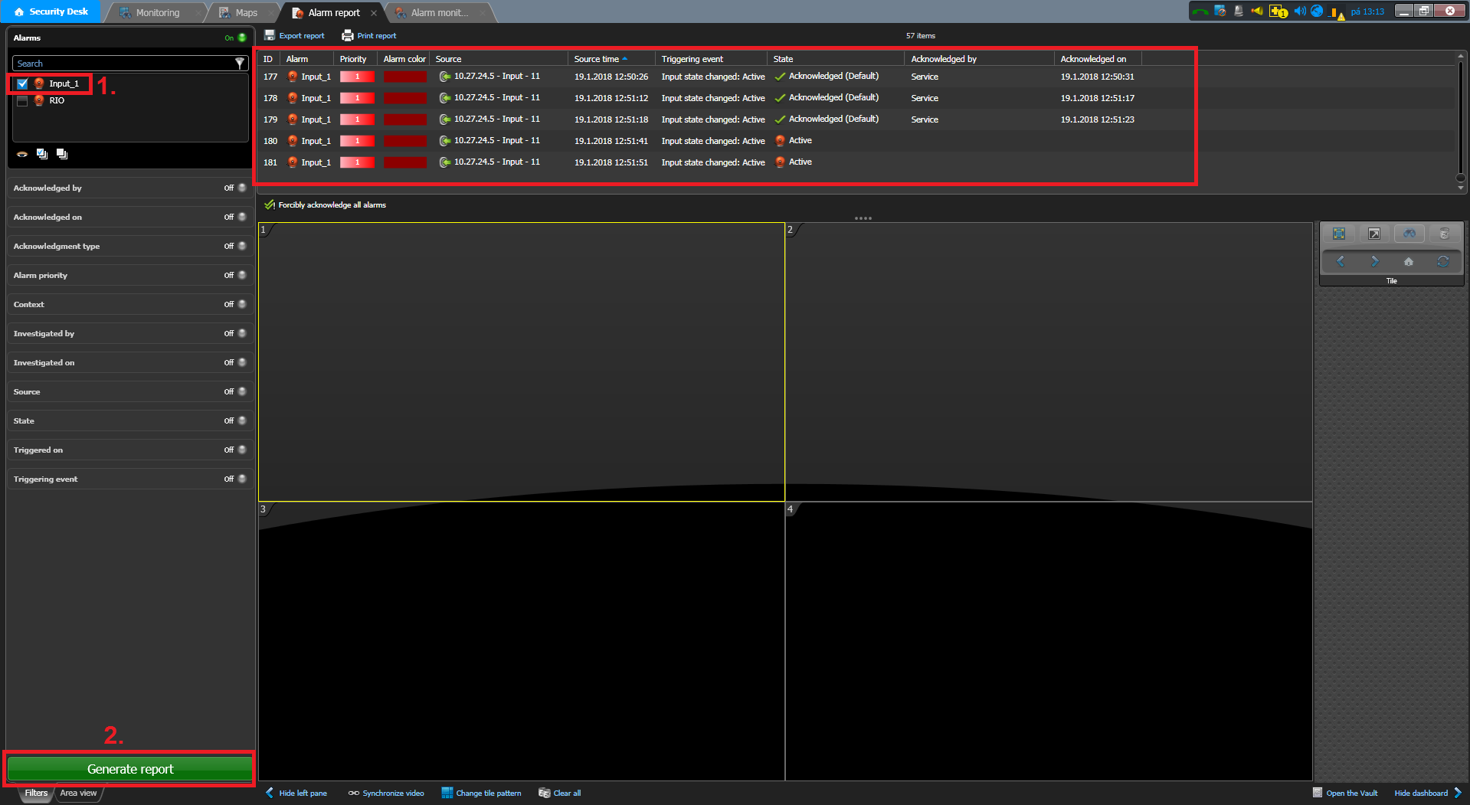Viewport: 1470px width, 805px height.
Task: Click the refresh arrows icon in Tile panel
Action: point(1442,262)
